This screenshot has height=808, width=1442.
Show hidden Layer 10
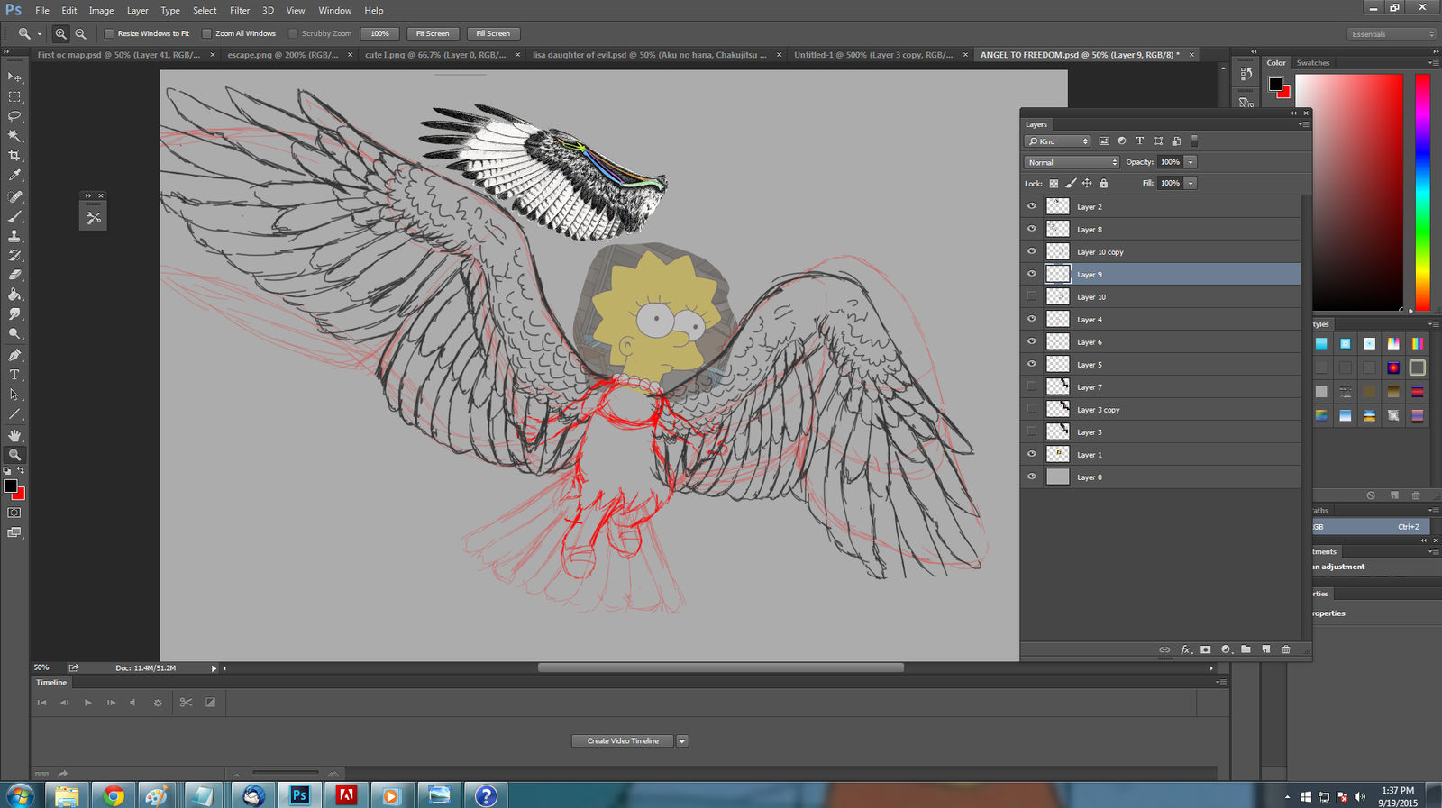(x=1032, y=296)
